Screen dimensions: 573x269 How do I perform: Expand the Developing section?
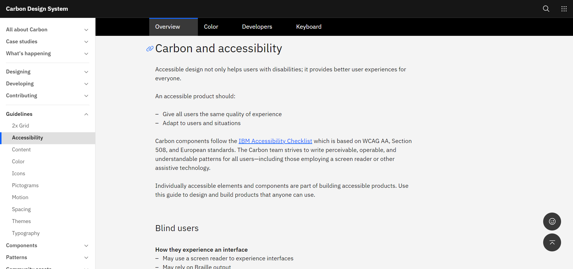[x=48, y=84]
